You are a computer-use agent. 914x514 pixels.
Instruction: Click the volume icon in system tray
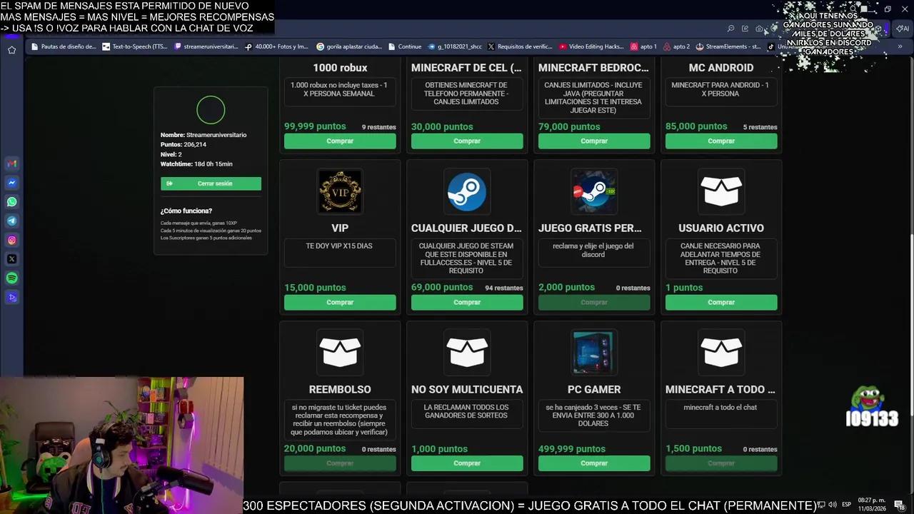833,505
